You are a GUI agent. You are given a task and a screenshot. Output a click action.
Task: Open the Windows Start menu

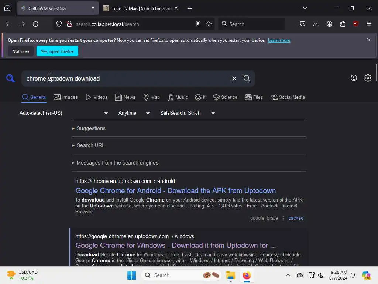132,275
